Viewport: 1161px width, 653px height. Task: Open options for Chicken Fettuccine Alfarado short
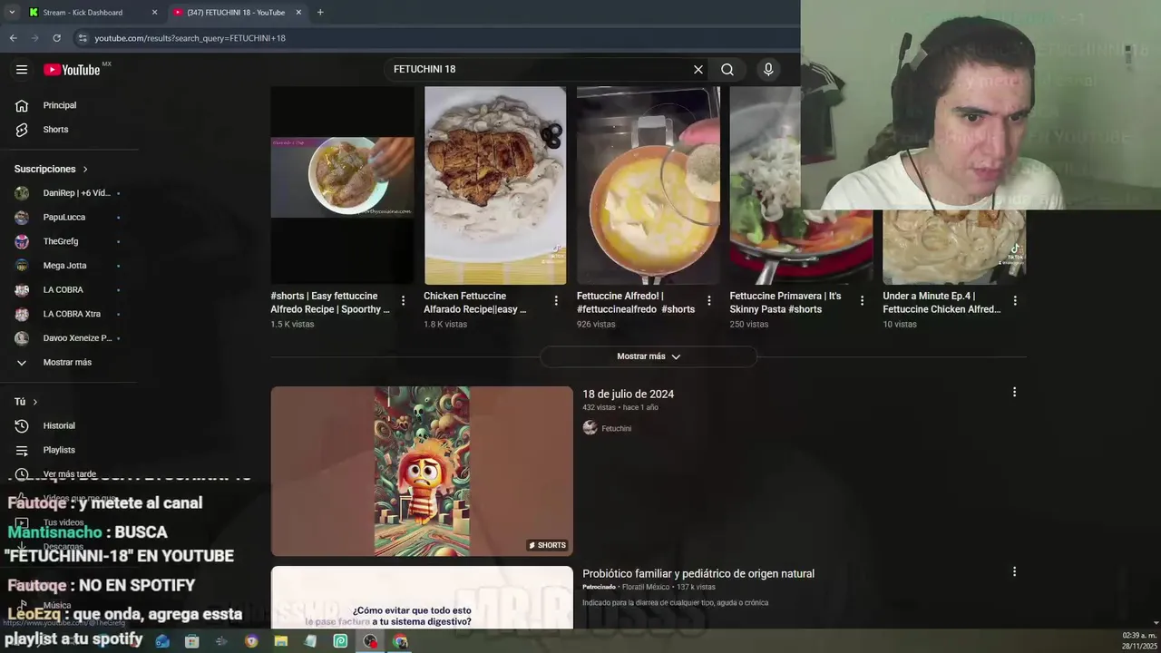click(x=556, y=300)
